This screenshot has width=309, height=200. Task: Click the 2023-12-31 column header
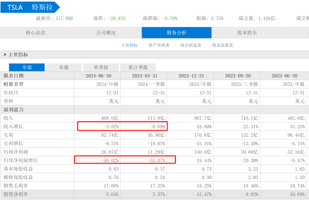tap(191, 76)
